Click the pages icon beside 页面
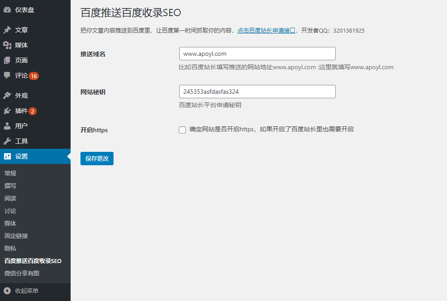 7,60
